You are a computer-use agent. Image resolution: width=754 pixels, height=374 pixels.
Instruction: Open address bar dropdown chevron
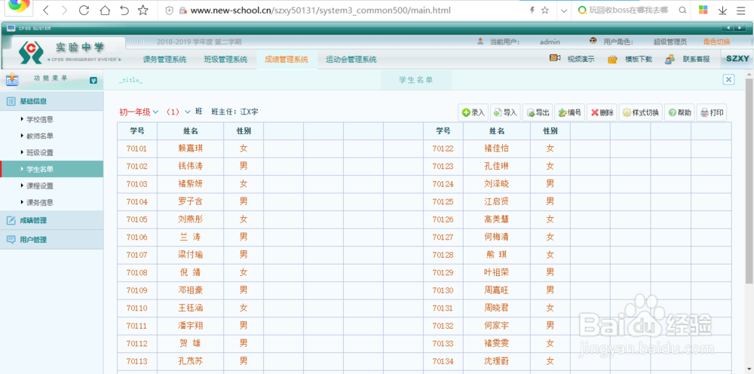565,11
